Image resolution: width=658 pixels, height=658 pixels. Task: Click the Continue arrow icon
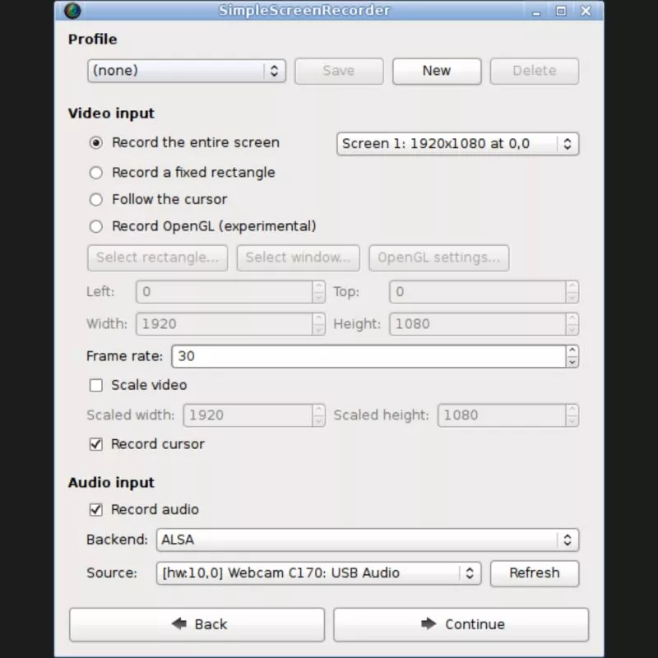point(428,624)
